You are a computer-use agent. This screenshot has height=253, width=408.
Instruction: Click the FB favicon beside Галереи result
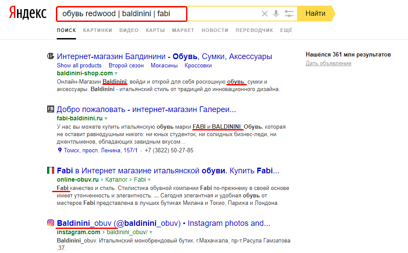[51, 109]
